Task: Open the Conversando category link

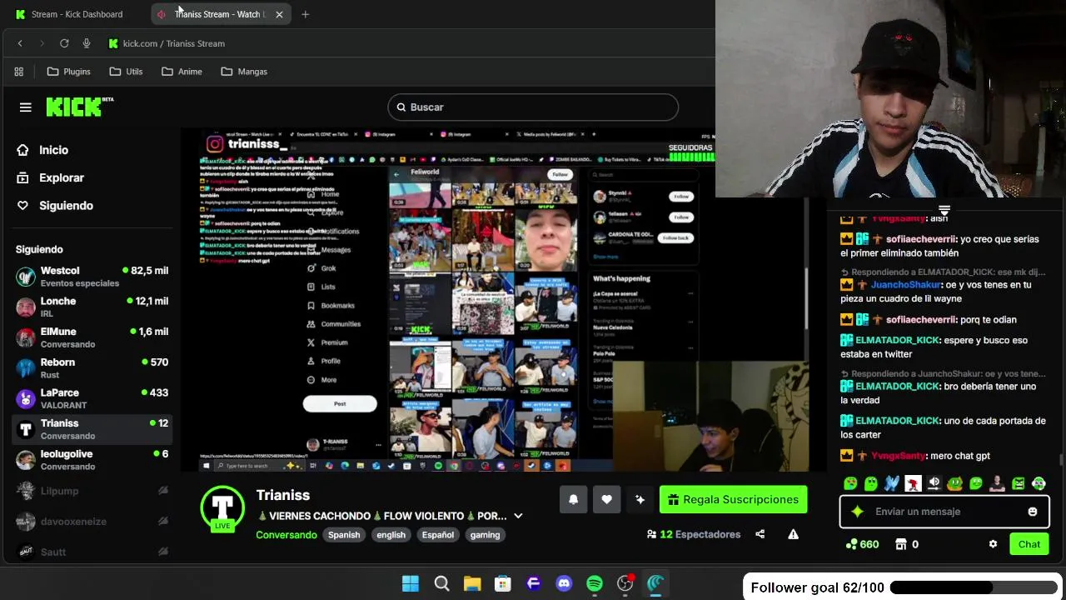Action: click(x=286, y=535)
